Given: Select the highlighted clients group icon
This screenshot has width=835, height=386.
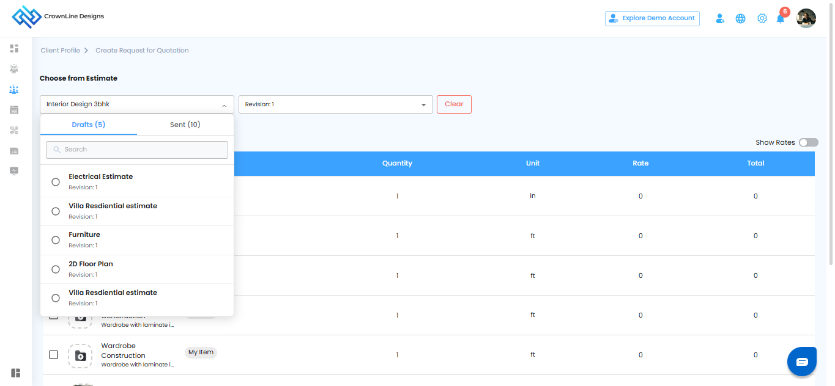Looking at the screenshot, I should (14, 90).
